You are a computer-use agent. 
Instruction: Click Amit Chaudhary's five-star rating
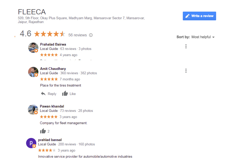click(x=49, y=79)
